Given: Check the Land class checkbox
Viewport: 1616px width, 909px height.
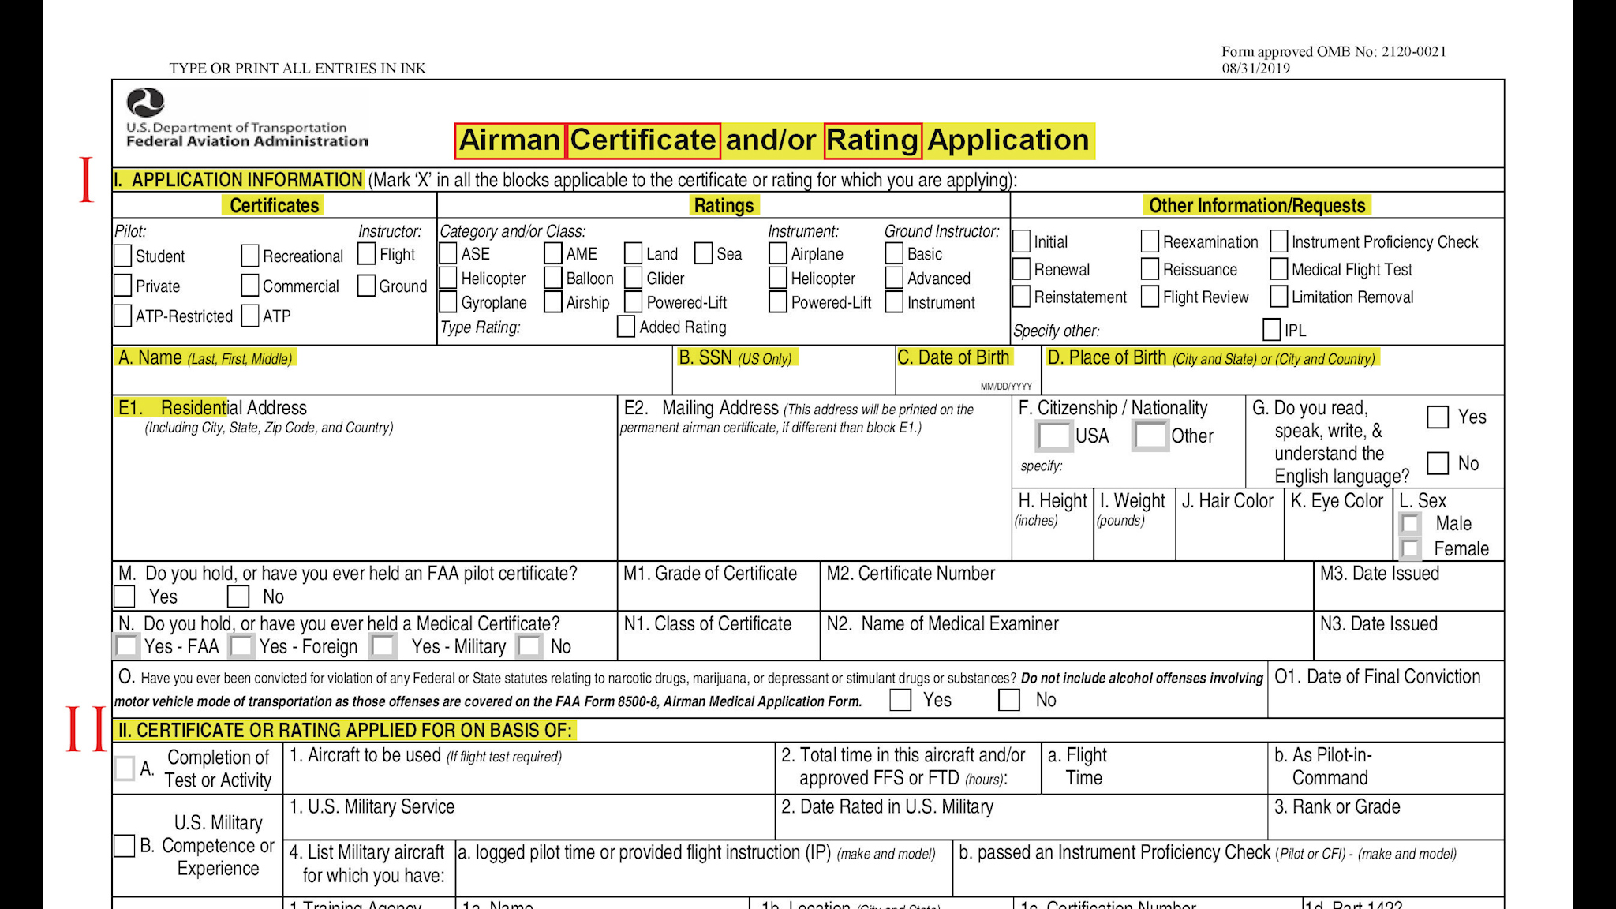Looking at the screenshot, I should tap(633, 253).
